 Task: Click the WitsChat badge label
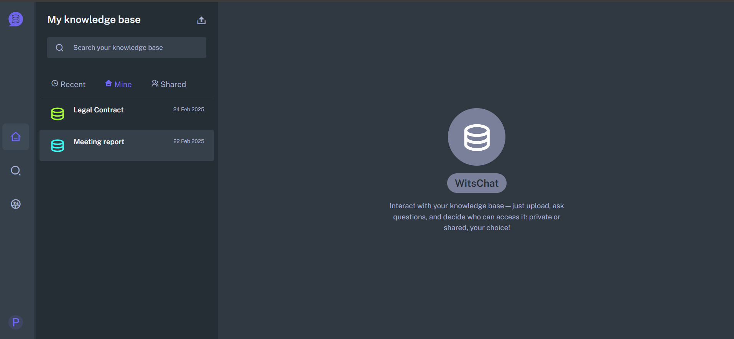(x=477, y=183)
